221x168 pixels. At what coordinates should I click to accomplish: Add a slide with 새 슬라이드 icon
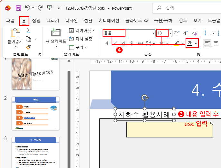click(56, 33)
